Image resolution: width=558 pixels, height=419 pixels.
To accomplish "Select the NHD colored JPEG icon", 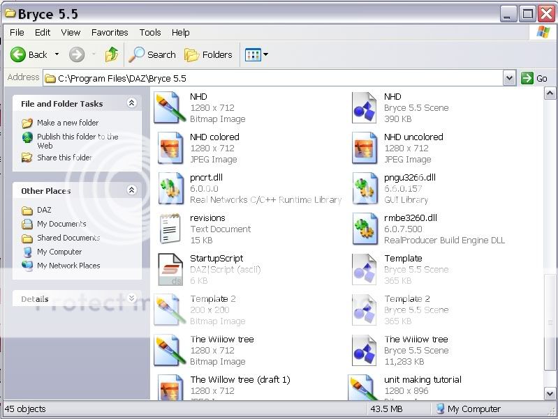I will coord(170,148).
